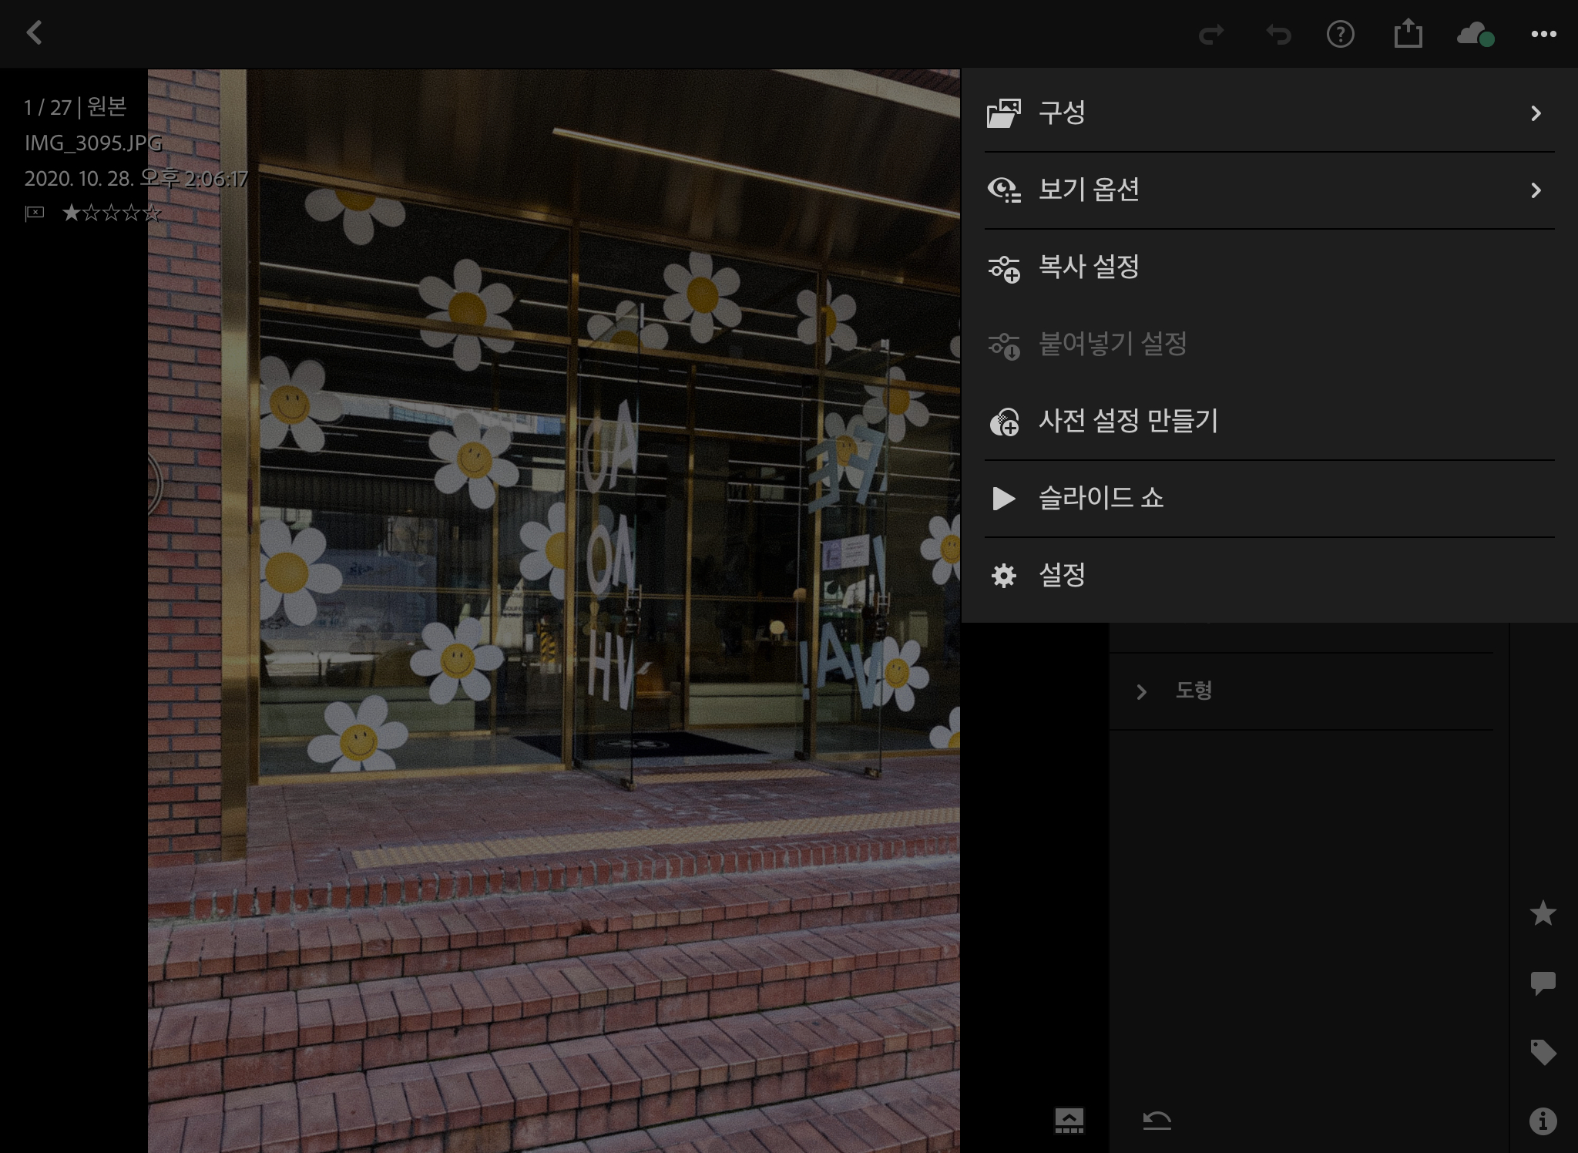
Task: Click the redo arrow icon
Action: click(x=1211, y=35)
